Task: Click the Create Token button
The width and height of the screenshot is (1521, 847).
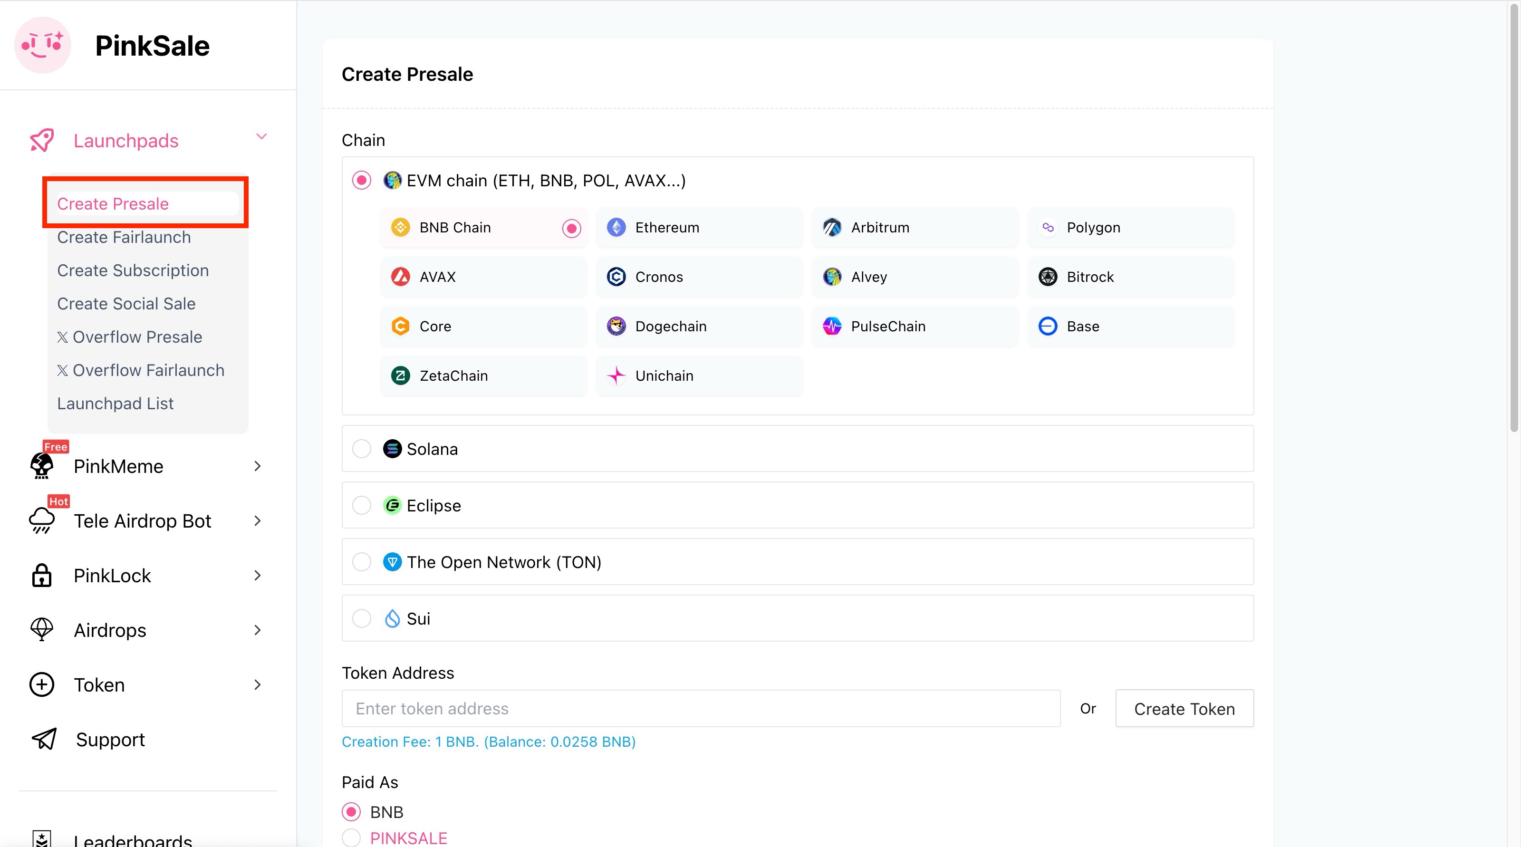Action: tap(1184, 709)
